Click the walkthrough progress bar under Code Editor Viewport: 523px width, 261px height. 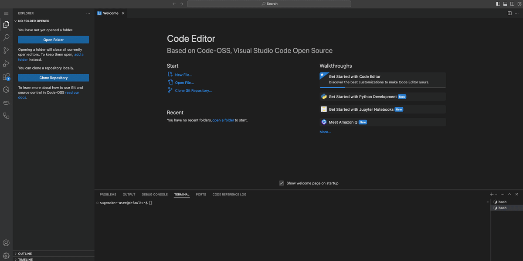point(383,87)
